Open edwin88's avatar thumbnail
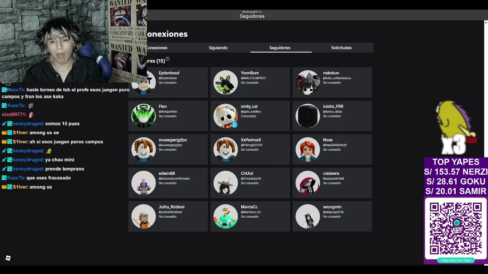 click(x=144, y=183)
